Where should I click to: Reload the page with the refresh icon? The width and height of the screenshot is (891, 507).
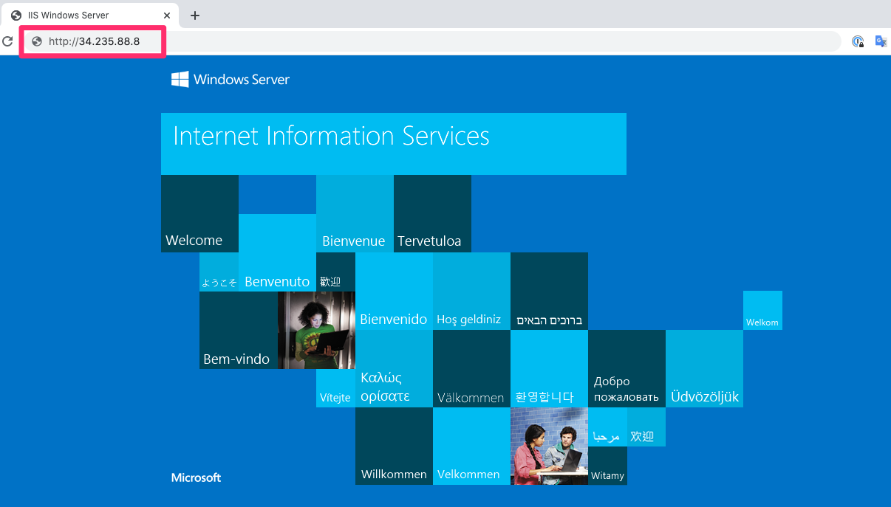pos(7,41)
